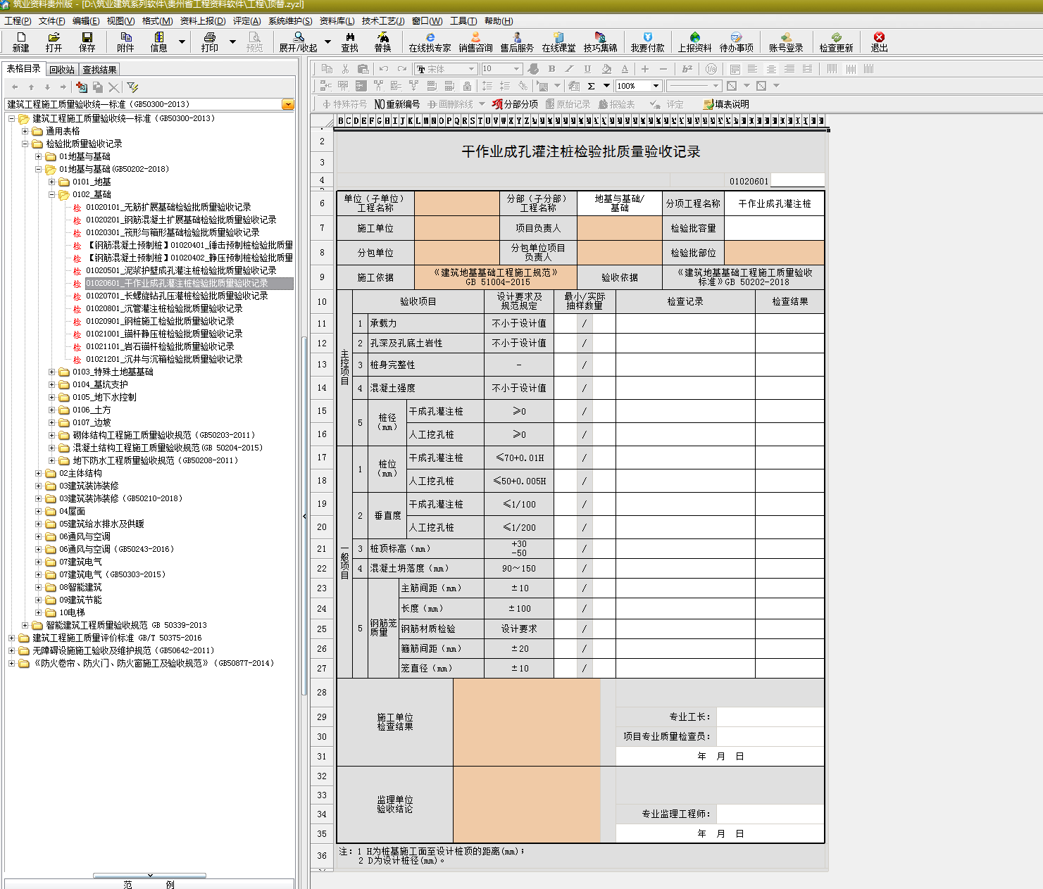Click 我要付款 payment icon
Screen dimensions: 1043x889
tap(647, 42)
